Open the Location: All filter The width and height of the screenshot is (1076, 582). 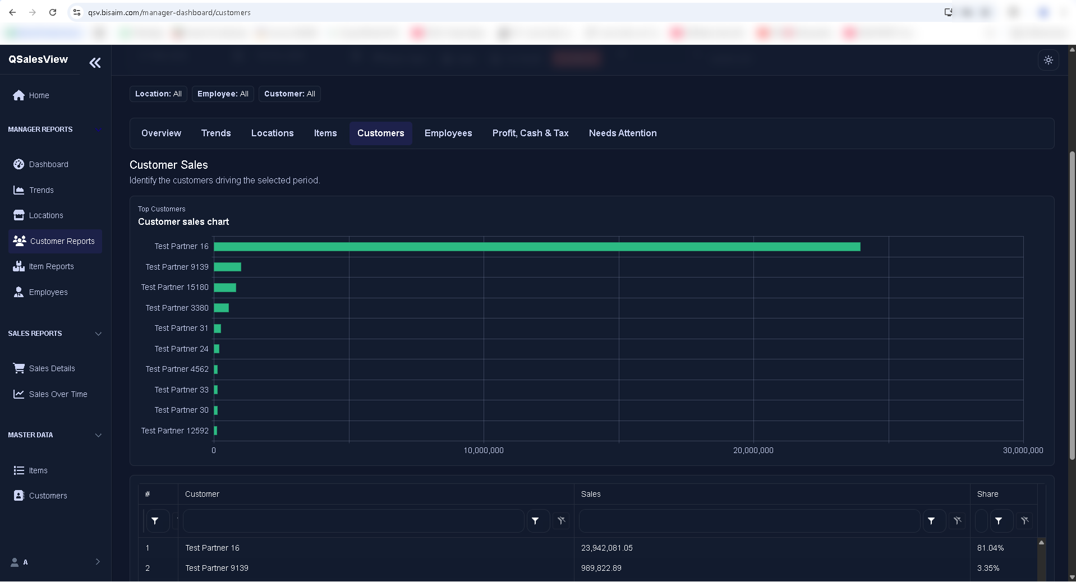(x=158, y=94)
